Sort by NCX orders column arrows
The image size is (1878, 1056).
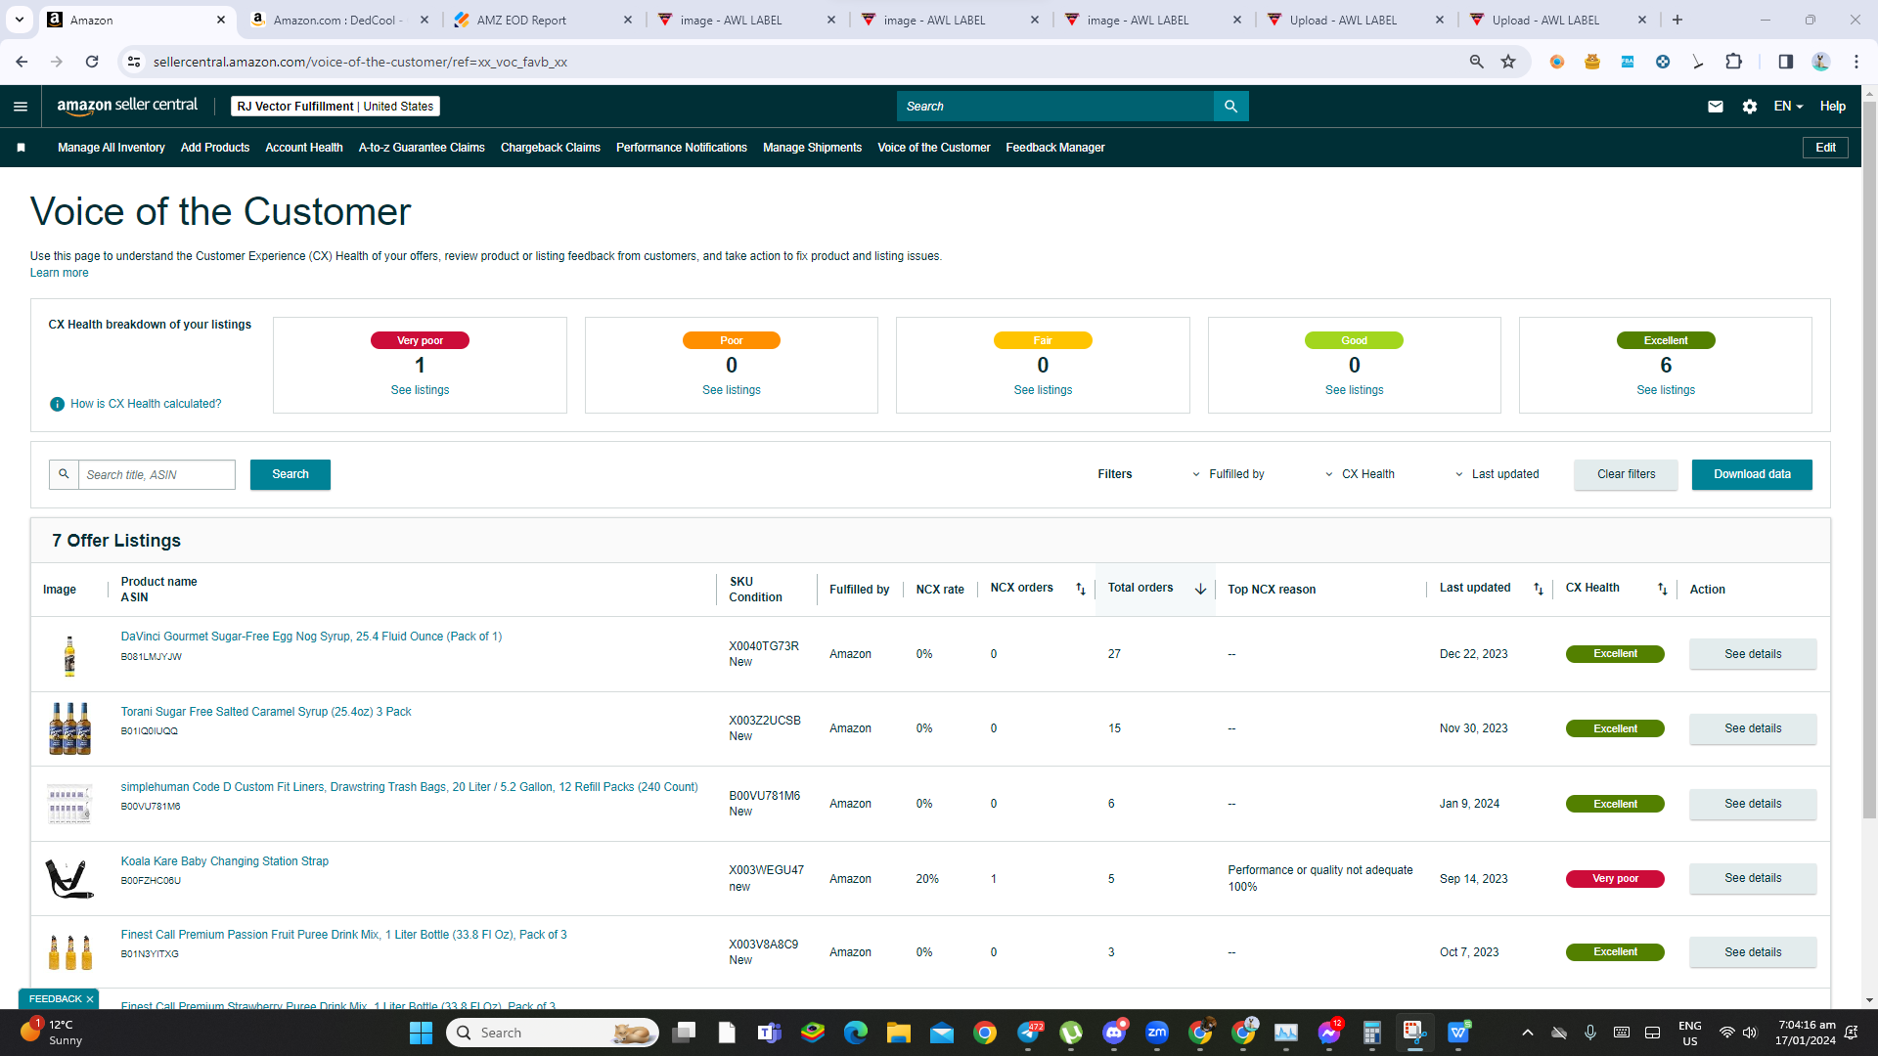point(1081,589)
